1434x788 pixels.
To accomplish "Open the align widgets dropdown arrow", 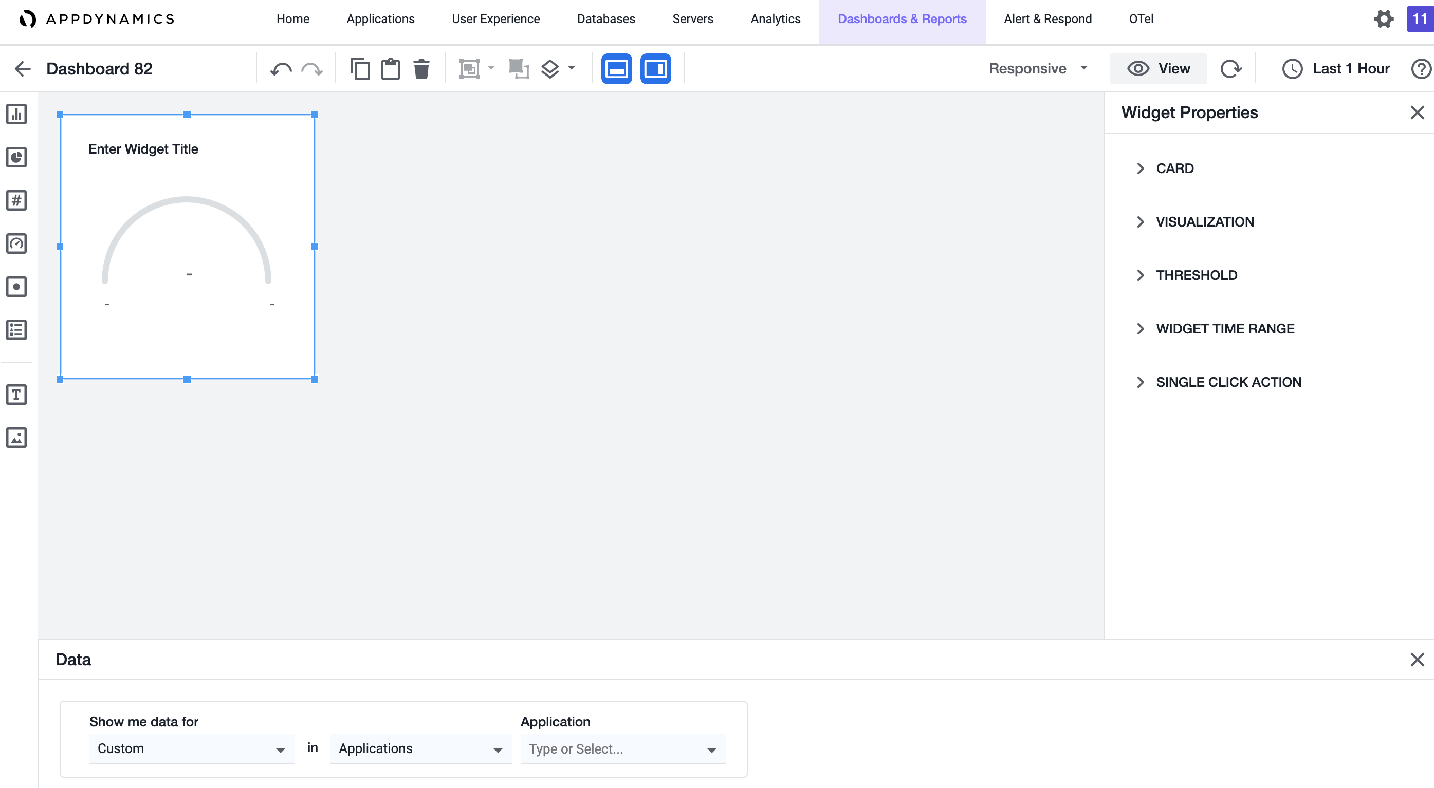I will coord(491,67).
